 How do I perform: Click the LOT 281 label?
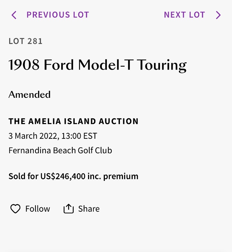click(x=26, y=41)
